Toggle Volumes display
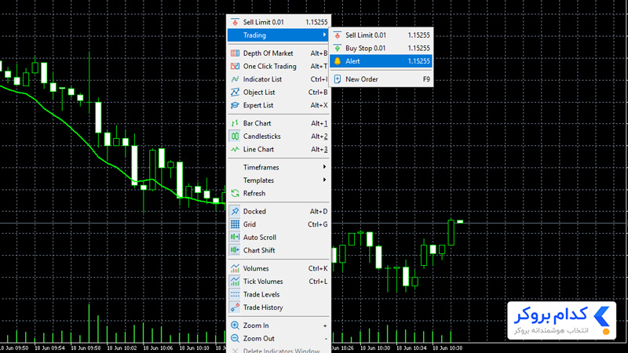628x353 pixels. (279, 268)
